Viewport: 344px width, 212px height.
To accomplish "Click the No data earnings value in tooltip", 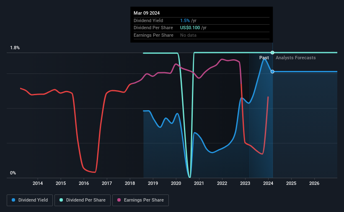I will pyautogui.click(x=188, y=35).
